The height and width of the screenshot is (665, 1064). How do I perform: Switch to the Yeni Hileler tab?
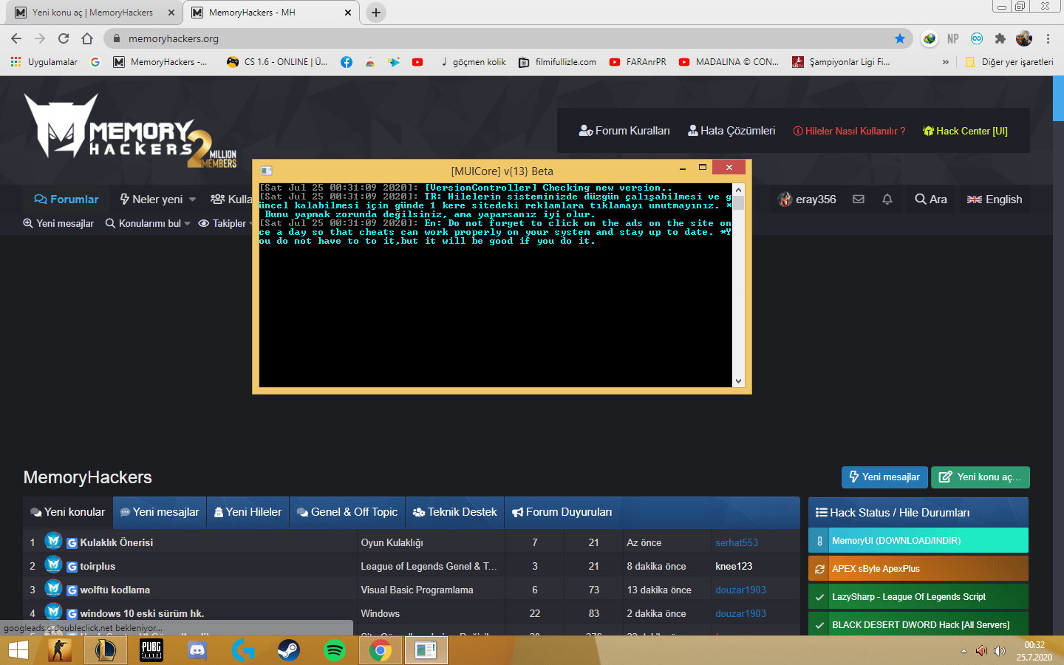coord(248,512)
